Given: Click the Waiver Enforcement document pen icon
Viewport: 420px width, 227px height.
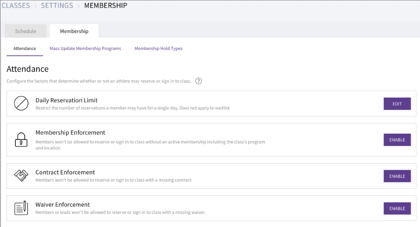Looking at the screenshot, I should click(x=21, y=208).
